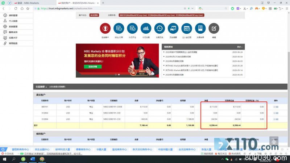Open the Windows Start menu

(4, 159)
